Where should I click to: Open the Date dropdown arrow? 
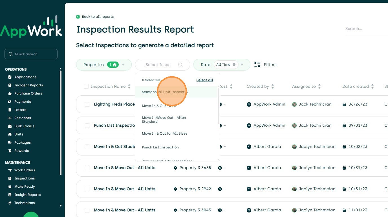(x=242, y=65)
